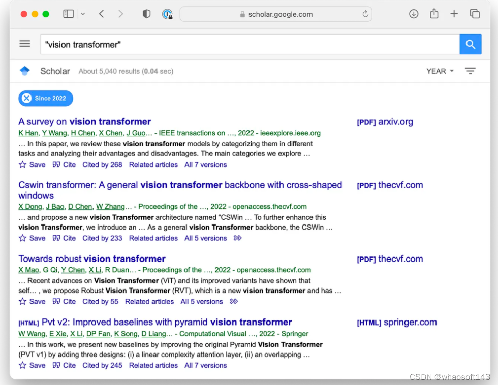Cite the Towards robust vision transformer article
Screen dimensions: 498x385
click(64, 302)
